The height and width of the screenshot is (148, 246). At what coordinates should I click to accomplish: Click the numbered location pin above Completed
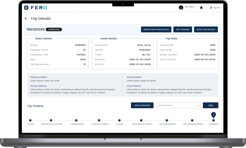coord(213,115)
